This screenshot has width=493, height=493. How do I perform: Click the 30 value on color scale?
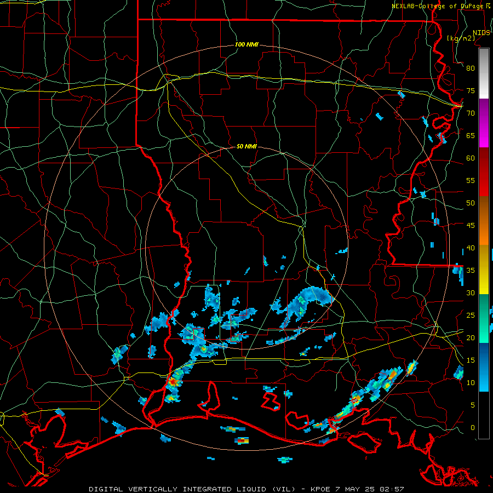tap(471, 293)
